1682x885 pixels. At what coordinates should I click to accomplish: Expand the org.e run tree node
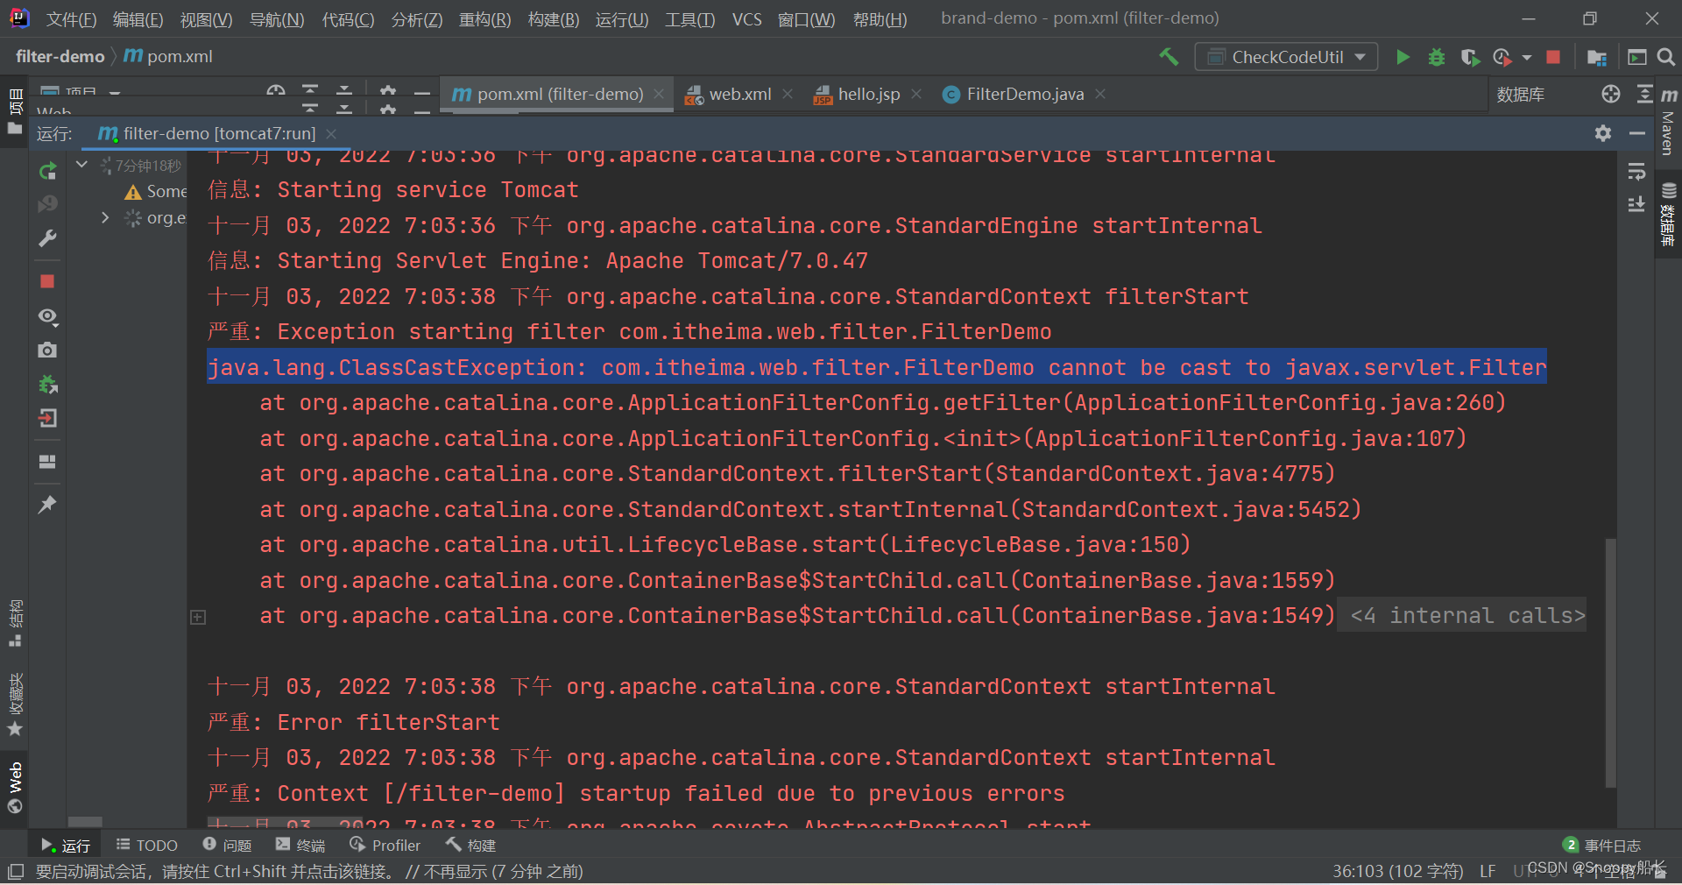coord(105,217)
